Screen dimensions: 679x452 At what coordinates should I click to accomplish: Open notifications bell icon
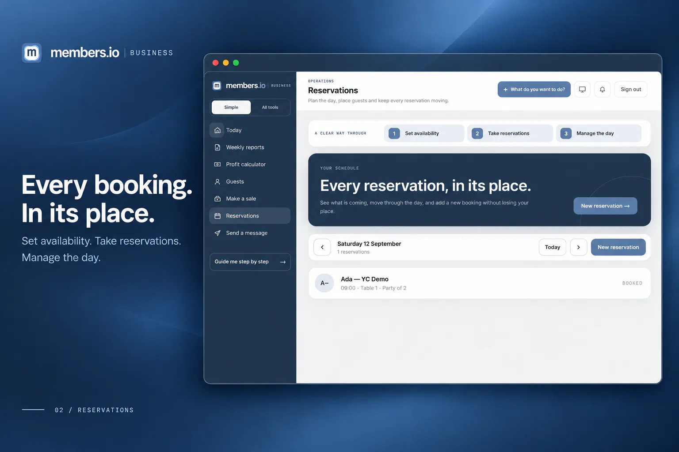pyautogui.click(x=602, y=89)
